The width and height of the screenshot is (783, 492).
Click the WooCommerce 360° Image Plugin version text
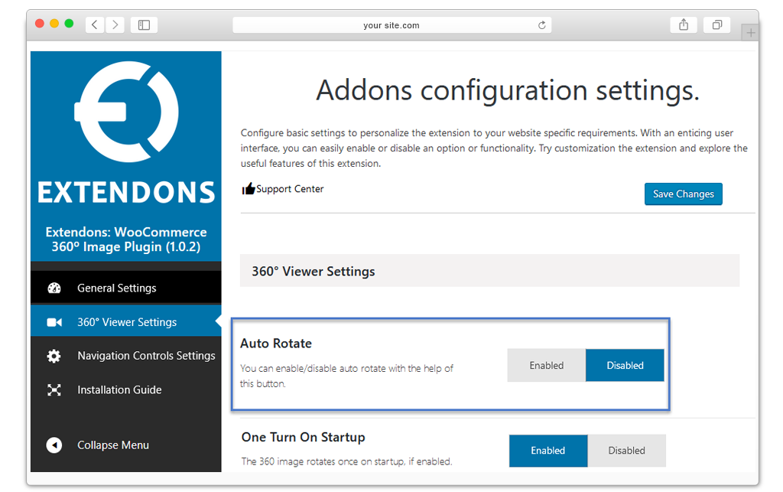[x=126, y=239]
